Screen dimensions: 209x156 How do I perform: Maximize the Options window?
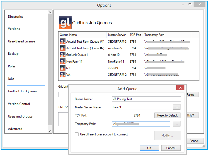click(x=190, y=4)
